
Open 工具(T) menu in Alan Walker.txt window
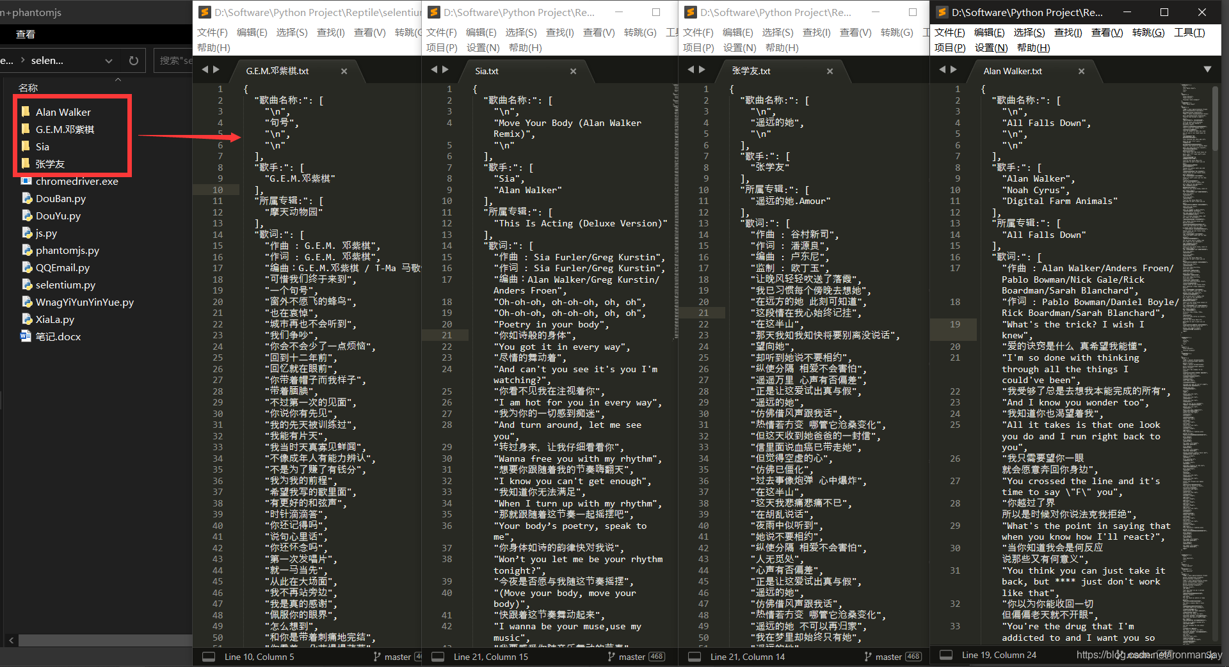tap(1189, 33)
